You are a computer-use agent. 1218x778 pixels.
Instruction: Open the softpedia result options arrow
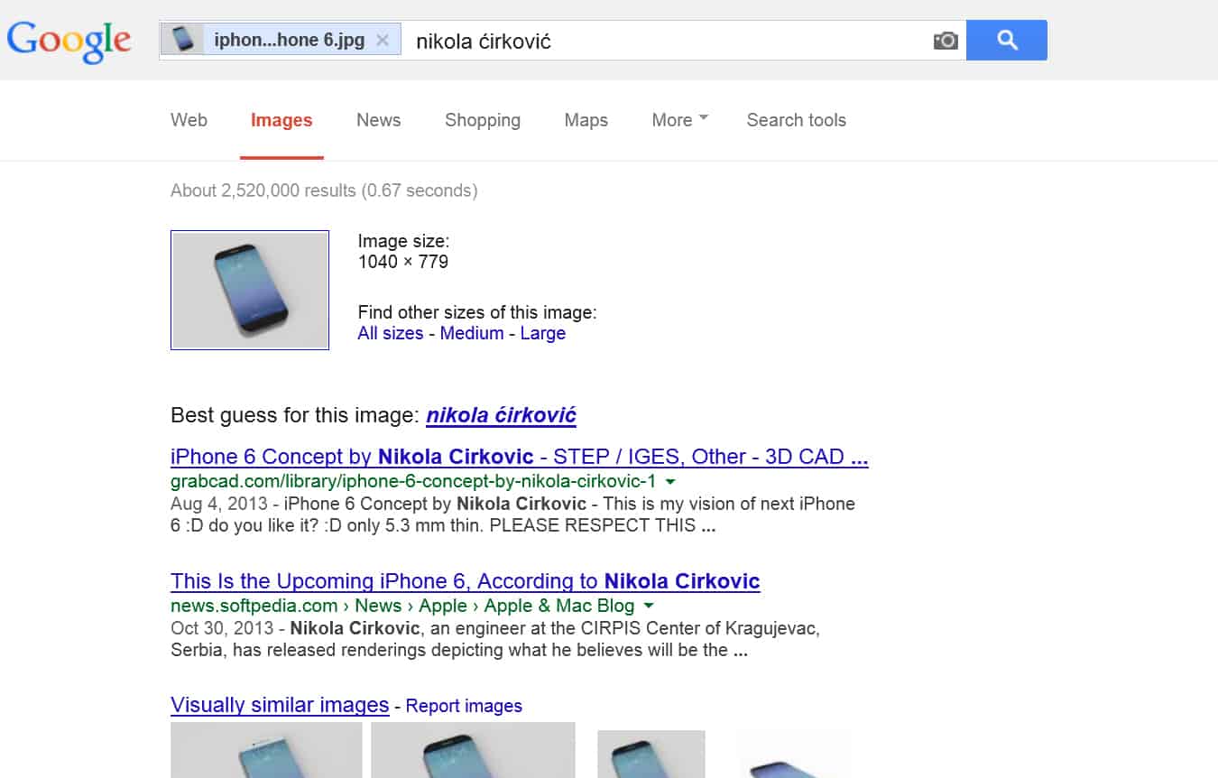pos(649,607)
